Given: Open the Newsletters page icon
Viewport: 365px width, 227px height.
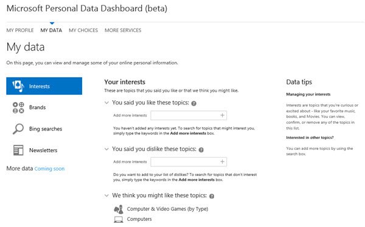Looking at the screenshot, I should pyautogui.click(x=18, y=150).
